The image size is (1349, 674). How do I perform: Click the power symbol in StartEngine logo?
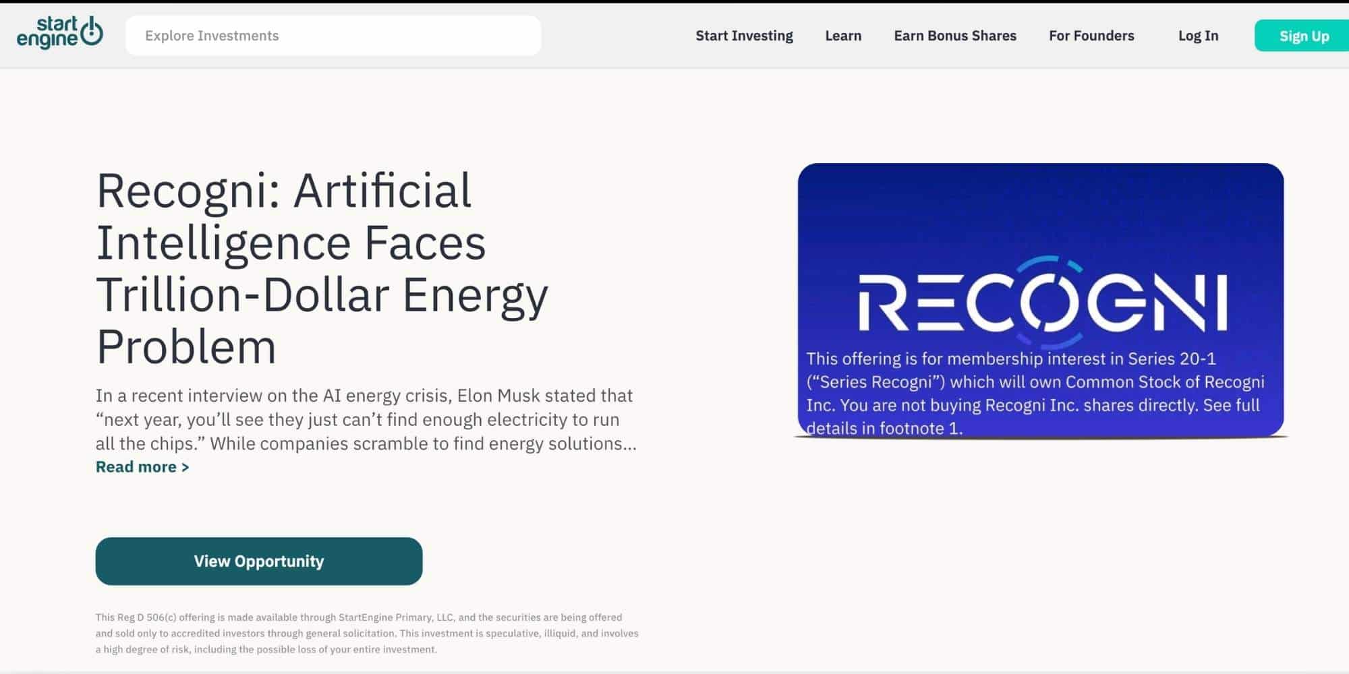coord(92,32)
